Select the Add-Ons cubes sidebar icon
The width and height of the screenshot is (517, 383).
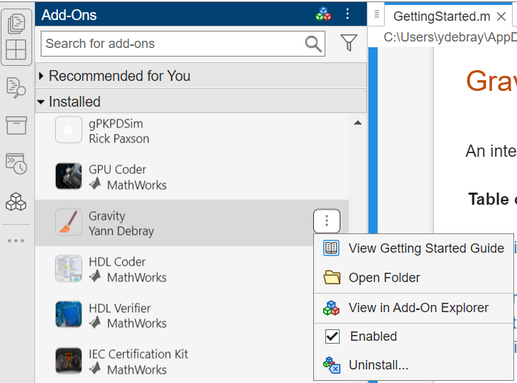pos(16,203)
